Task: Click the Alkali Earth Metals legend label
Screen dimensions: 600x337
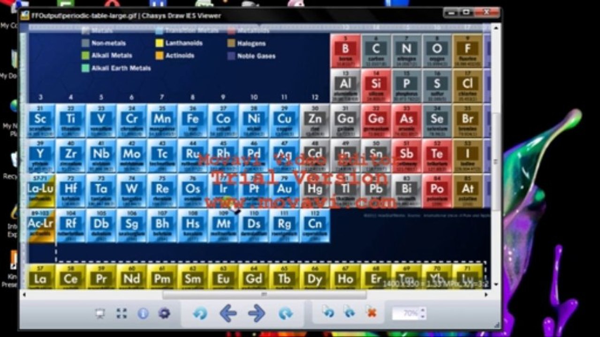Action: click(x=121, y=68)
